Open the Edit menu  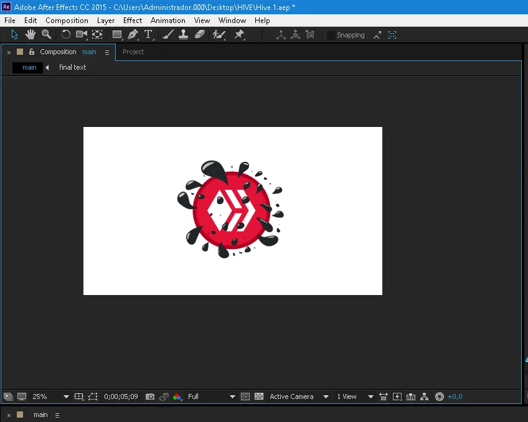[x=31, y=21]
